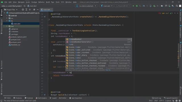The width and height of the screenshot is (182, 102).
Task: Stop the running app via stop icon
Action: [x=158, y=6]
